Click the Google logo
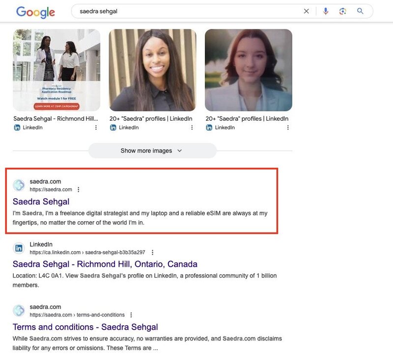Image resolution: width=393 pixels, height=359 pixels. pos(35,12)
